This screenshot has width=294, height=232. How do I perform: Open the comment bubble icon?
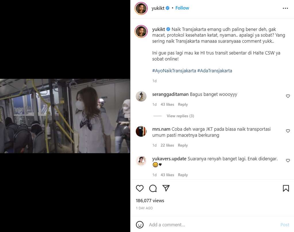153,188
